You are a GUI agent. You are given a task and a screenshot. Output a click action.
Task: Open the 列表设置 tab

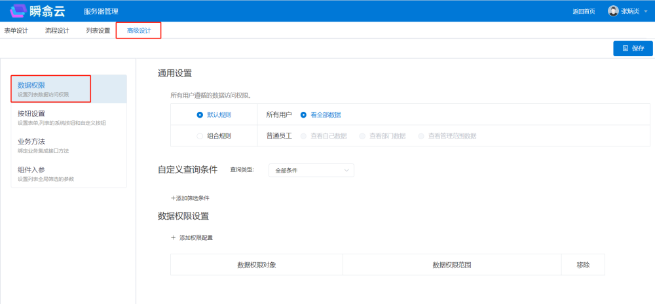[x=98, y=30]
